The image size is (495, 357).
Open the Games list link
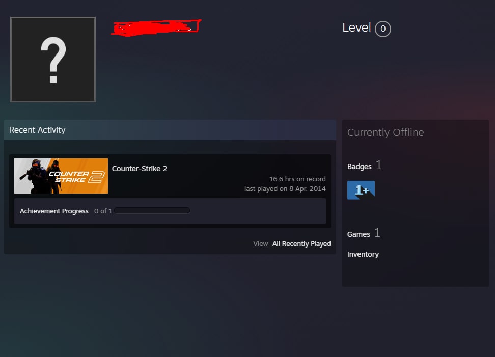tap(359, 234)
